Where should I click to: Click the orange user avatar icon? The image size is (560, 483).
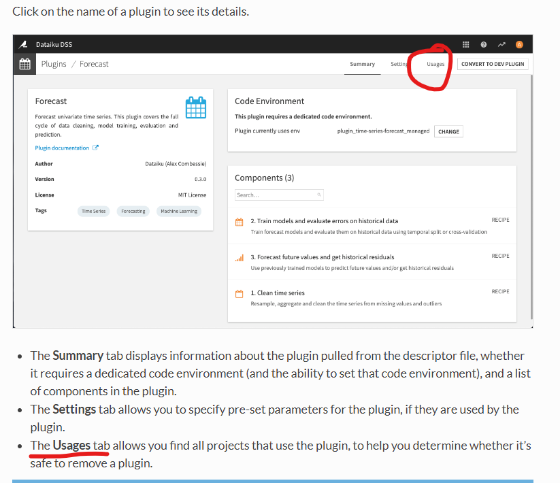click(519, 44)
